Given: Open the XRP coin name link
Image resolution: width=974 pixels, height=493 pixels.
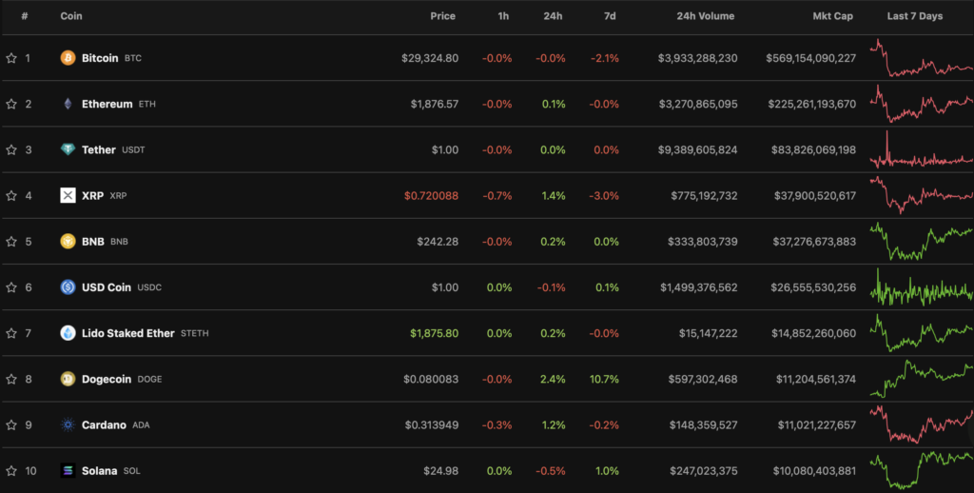Looking at the screenshot, I should 92,195.
